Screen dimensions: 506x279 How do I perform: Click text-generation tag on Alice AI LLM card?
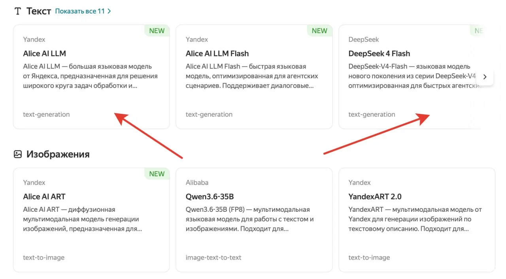[x=47, y=115]
